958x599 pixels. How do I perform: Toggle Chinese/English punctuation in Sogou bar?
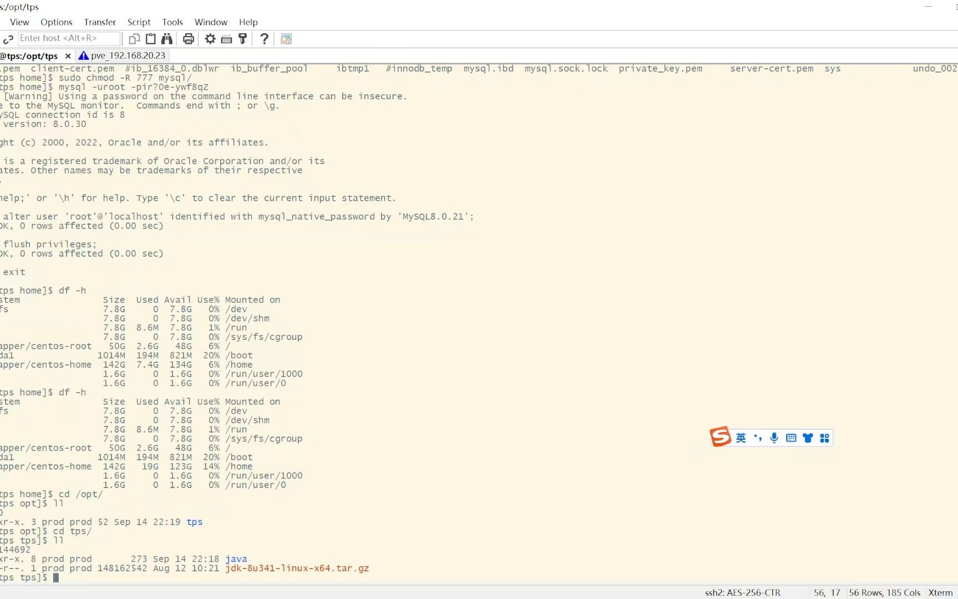[758, 438]
